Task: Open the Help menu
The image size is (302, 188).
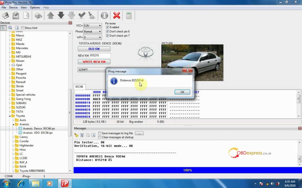Action: pos(46,7)
